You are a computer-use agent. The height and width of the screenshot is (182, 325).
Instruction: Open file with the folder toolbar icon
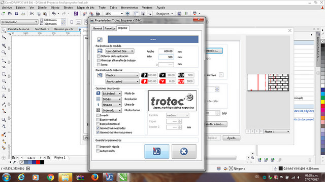10,14
